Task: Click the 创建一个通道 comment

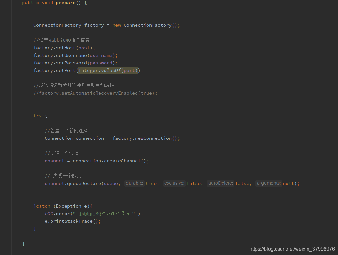Action: pyautogui.click(x=62, y=153)
